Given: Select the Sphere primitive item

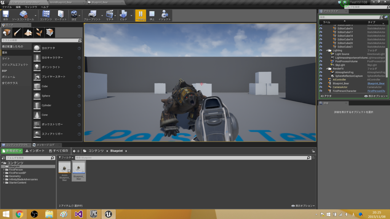Looking at the screenshot, I should pyautogui.click(x=57, y=96).
